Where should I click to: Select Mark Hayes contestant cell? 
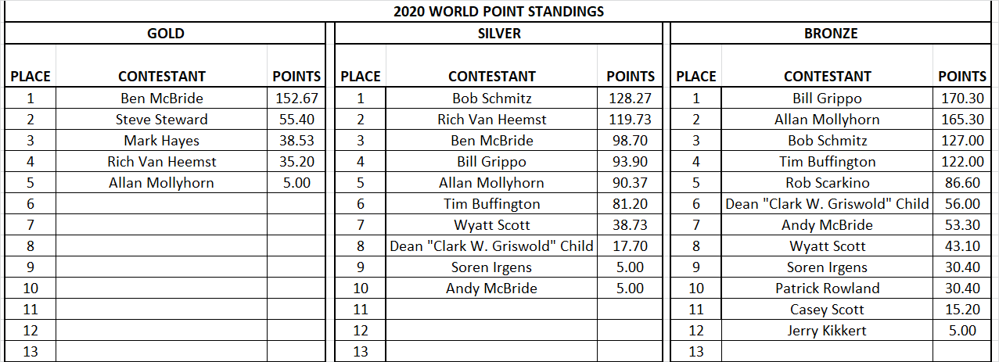(x=162, y=141)
